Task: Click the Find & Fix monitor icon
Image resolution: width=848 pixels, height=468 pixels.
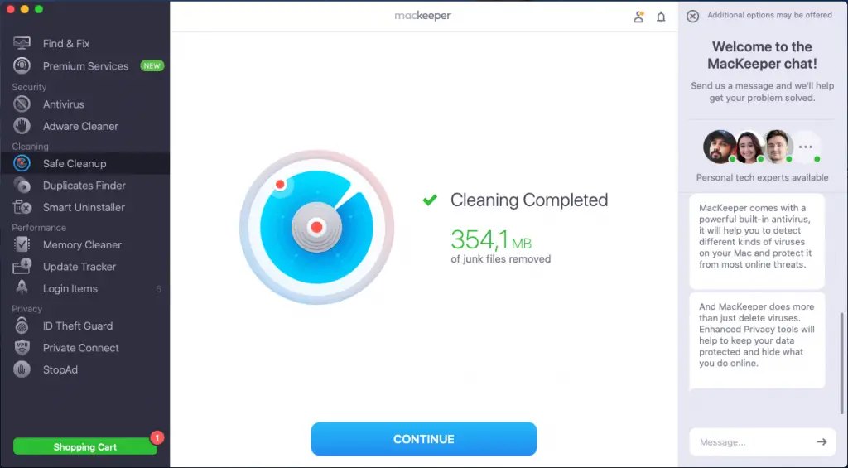Action: click(x=22, y=43)
